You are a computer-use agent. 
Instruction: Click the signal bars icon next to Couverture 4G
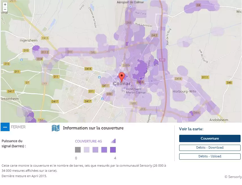tap(113, 141)
